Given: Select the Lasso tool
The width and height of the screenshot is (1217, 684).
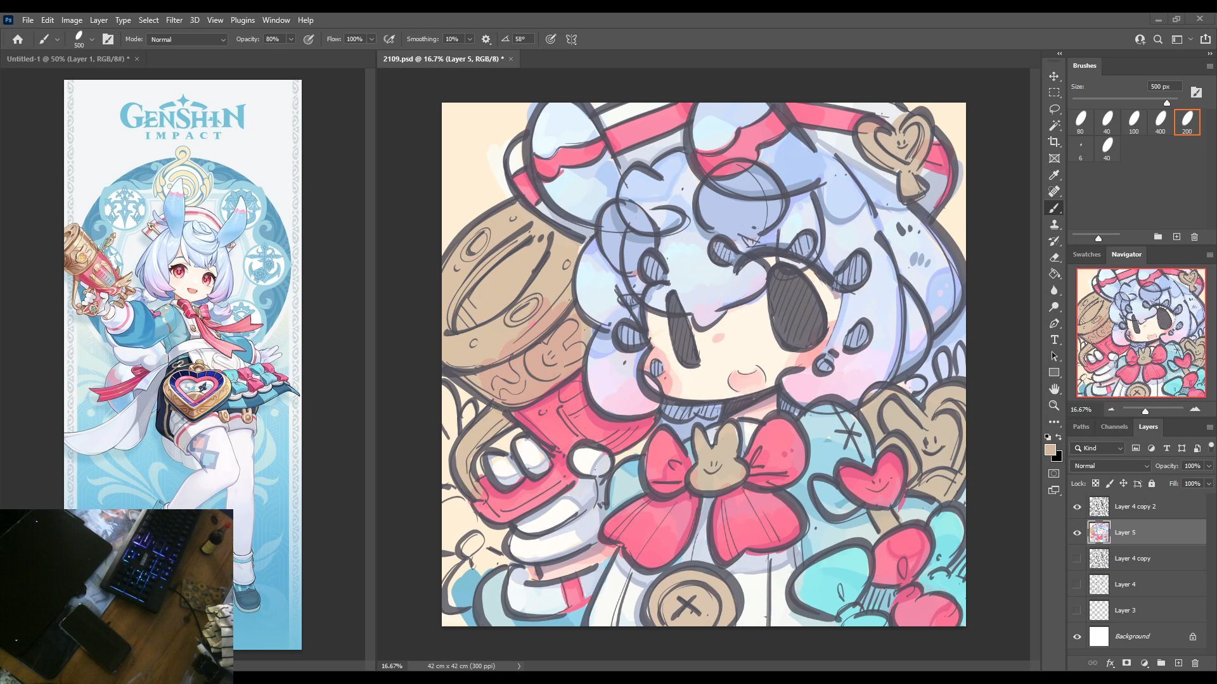Looking at the screenshot, I should (1054, 109).
